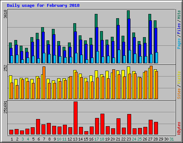183x143 pixels.
Task: Click day 16 on the x-axis
Action: coord(91,139)
